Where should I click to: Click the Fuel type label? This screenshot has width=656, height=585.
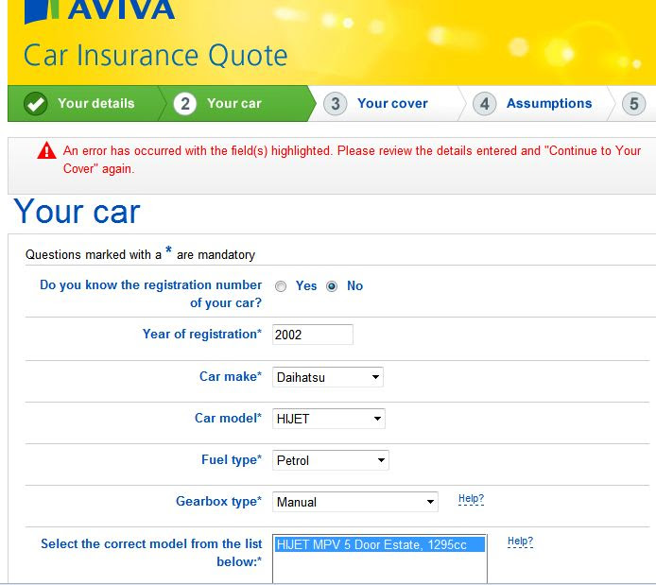click(232, 460)
